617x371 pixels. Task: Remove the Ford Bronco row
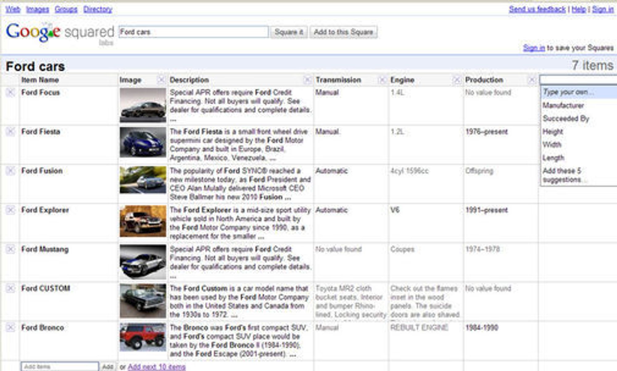pos(10,328)
